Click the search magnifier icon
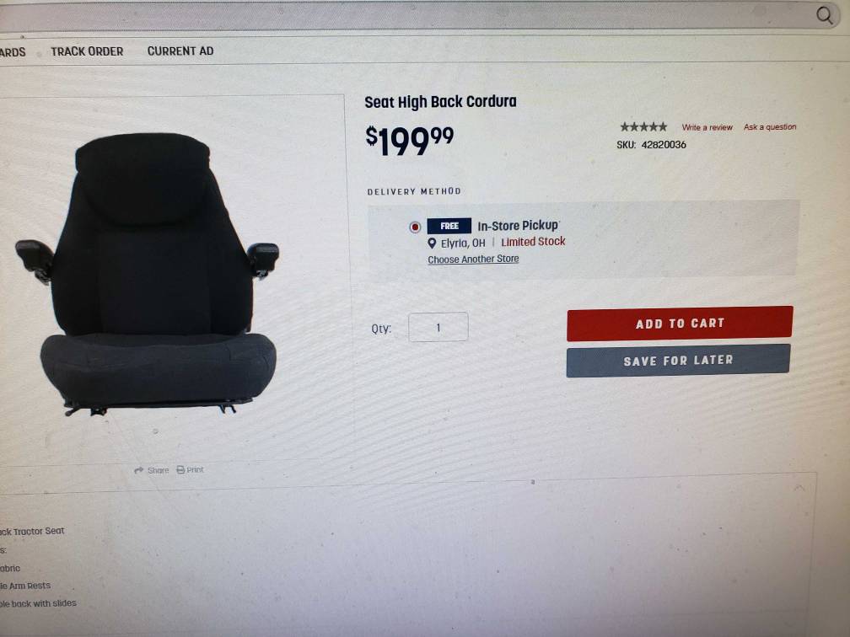The height and width of the screenshot is (637, 850). coord(825,15)
